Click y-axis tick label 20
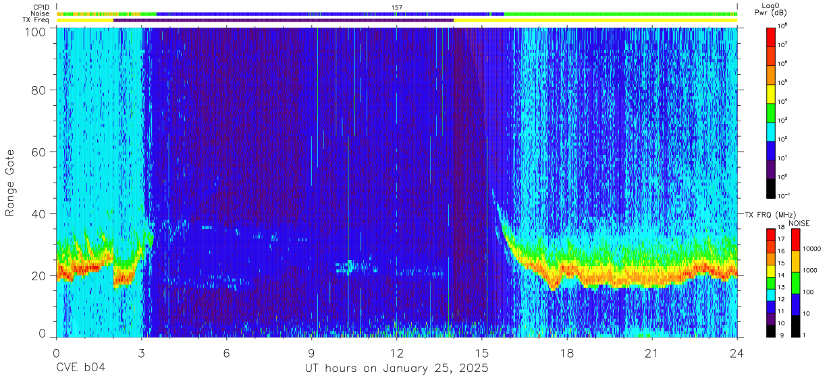Screen dimensions: 829x382 coord(41,276)
